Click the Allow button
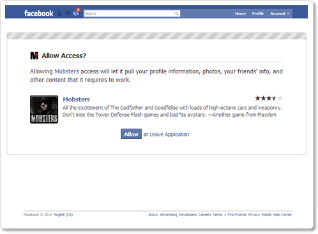The image size is (318, 234). (131, 134)
